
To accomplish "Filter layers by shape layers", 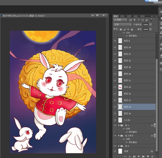I will [143, 20].
